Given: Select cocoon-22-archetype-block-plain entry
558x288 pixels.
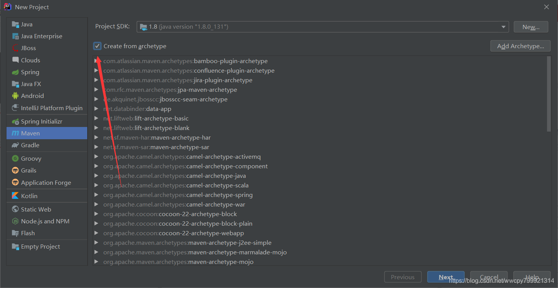Looking at the screenshot, I should click(x=178, y=224).
